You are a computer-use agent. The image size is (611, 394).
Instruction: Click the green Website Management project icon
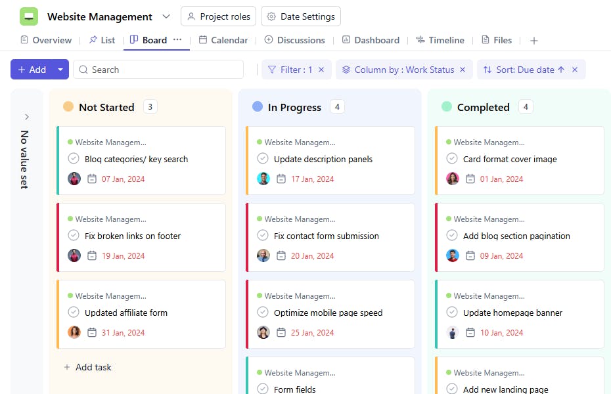point(29,16)
